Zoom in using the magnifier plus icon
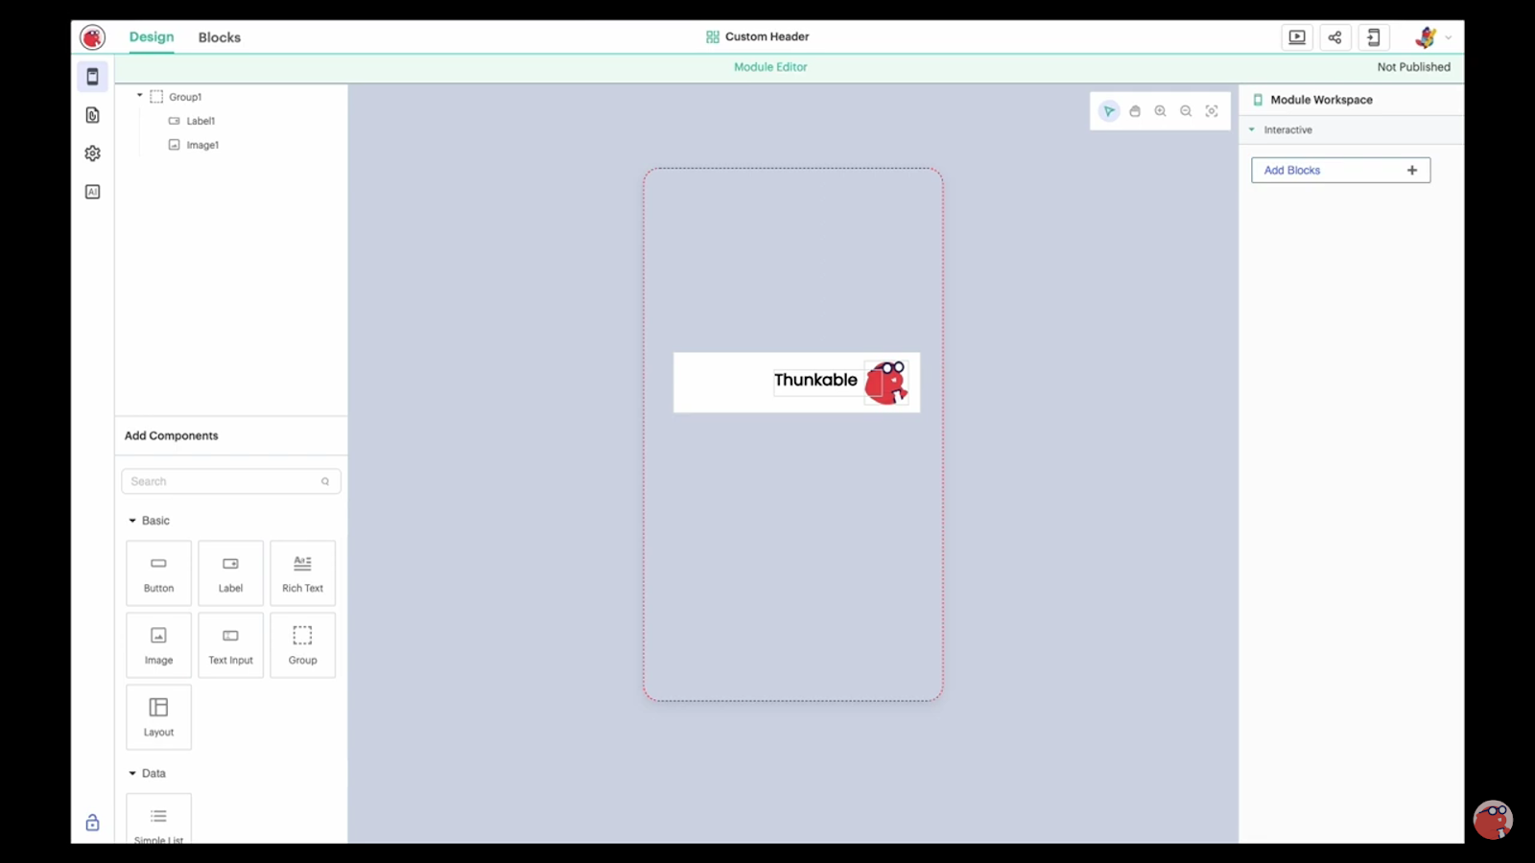Screen dimensions: 1535x863 click(x=1161, y=110)
